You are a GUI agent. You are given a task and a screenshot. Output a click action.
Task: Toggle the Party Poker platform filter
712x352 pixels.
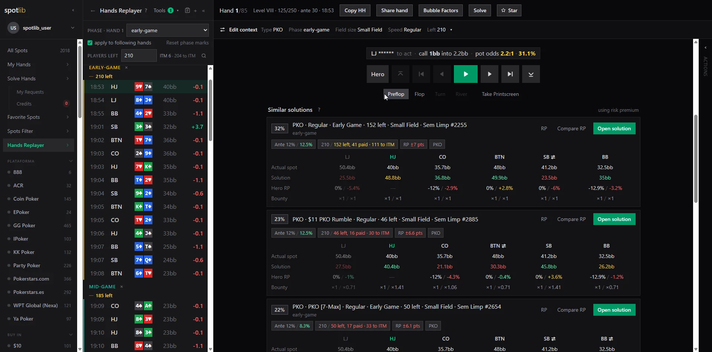pyautogui.click(x=39, y=265)
